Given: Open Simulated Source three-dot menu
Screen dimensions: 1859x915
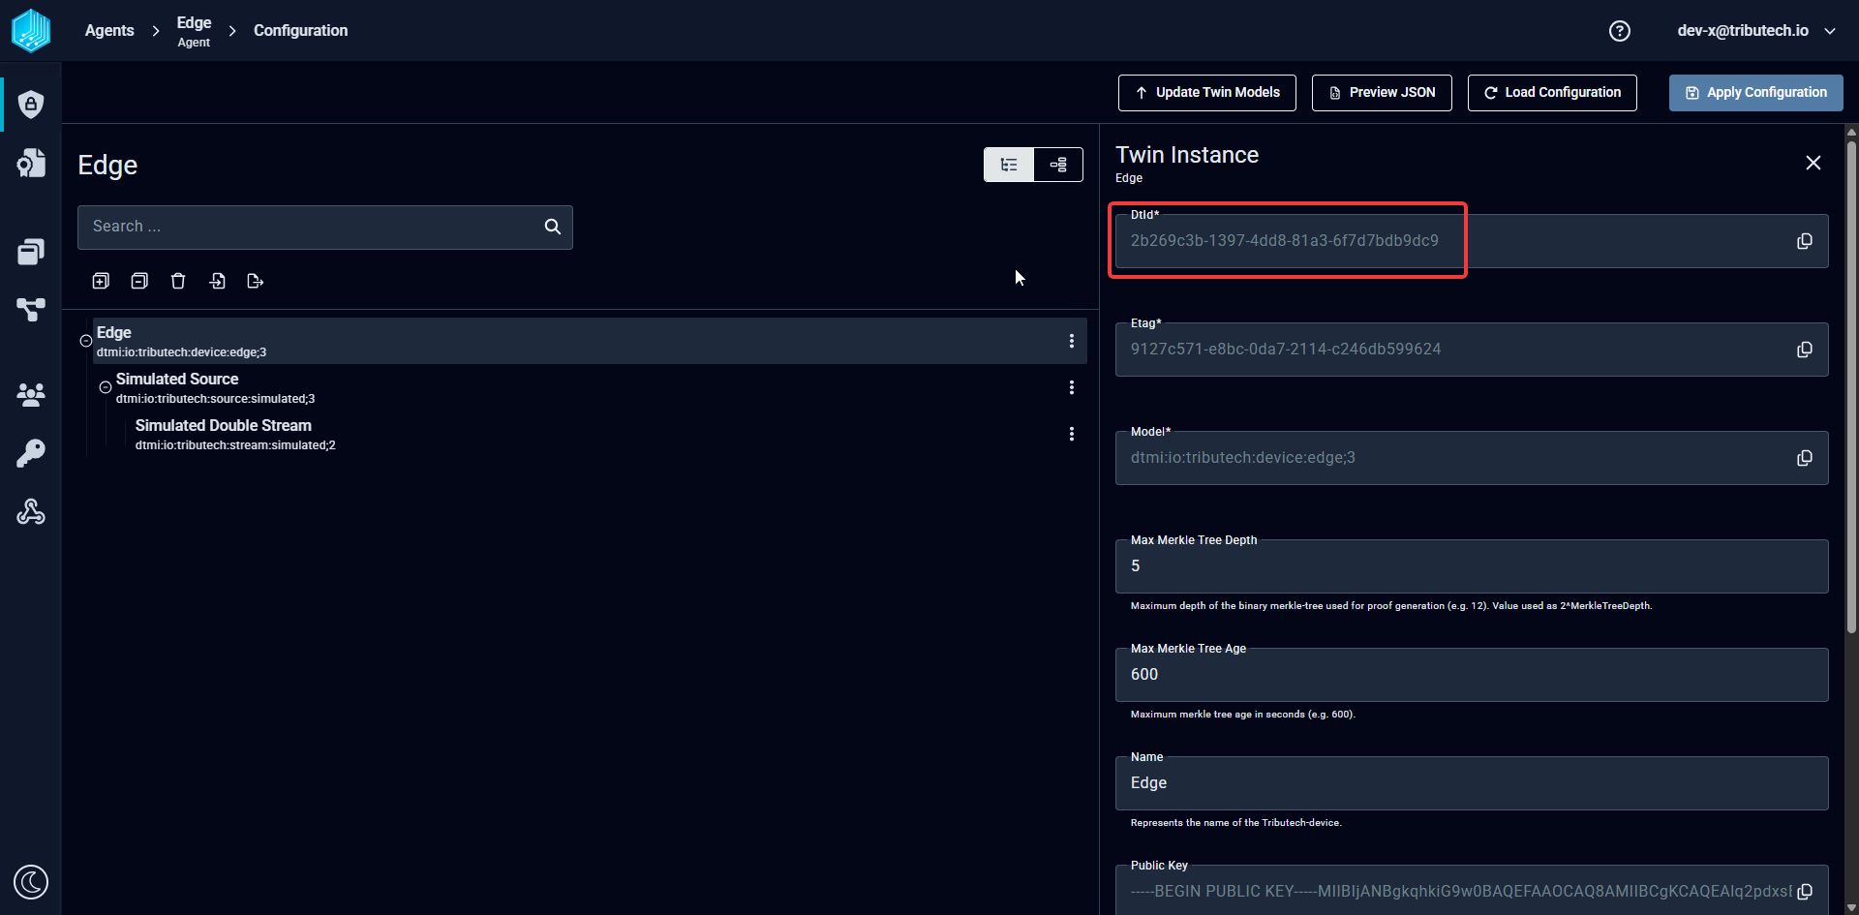Looking at the screenshot, I should [1072, 387].
